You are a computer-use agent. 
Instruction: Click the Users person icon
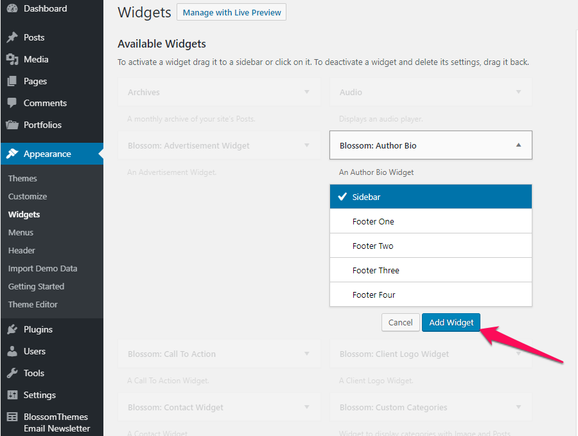(12, 351)
